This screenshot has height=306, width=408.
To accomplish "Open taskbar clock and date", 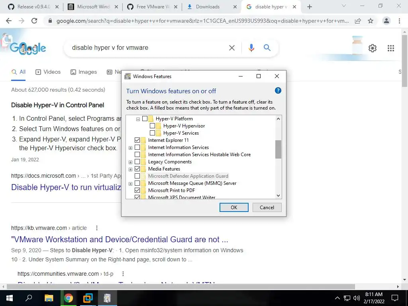I will (x=374, y=298).
